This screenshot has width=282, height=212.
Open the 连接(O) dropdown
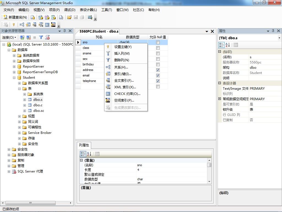(x=9, y=37)
